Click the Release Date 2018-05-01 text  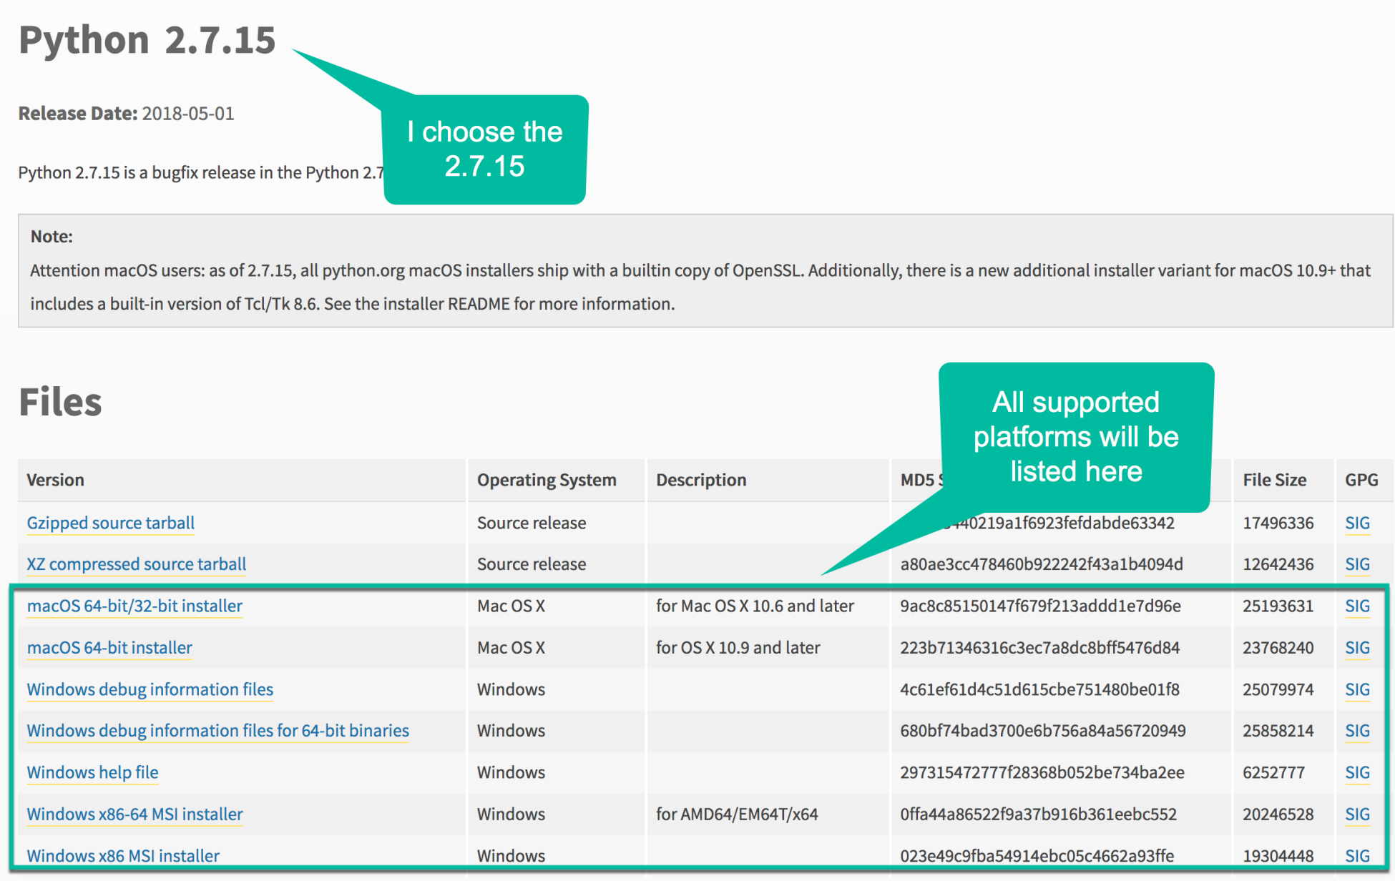tap(126, 113)
